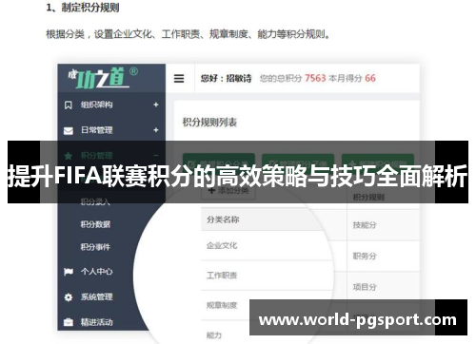The width and height of the screenshot is (476, 344).
Task: Click the 添加分类 button
Action: coord(228,190)
